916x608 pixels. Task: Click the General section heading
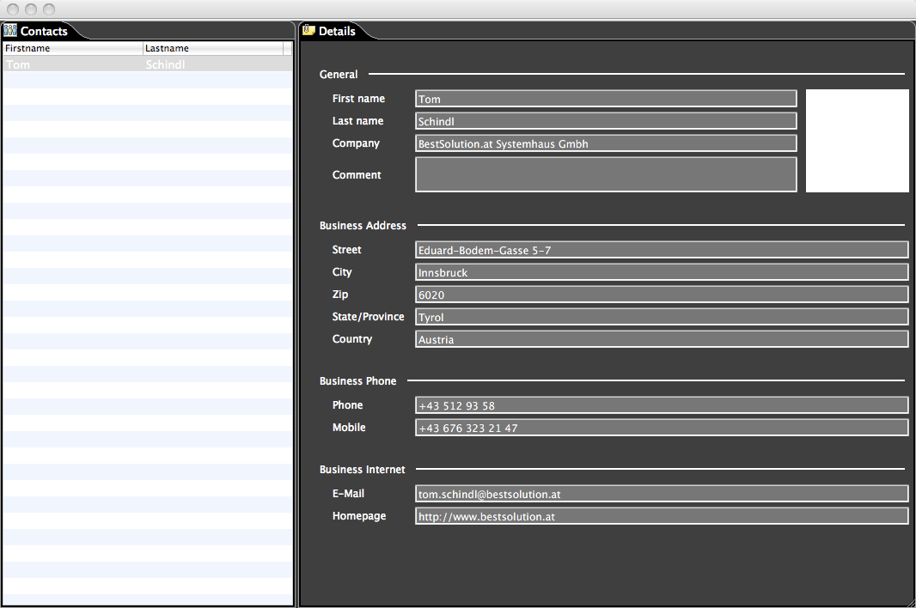click(x=339, y=74)
